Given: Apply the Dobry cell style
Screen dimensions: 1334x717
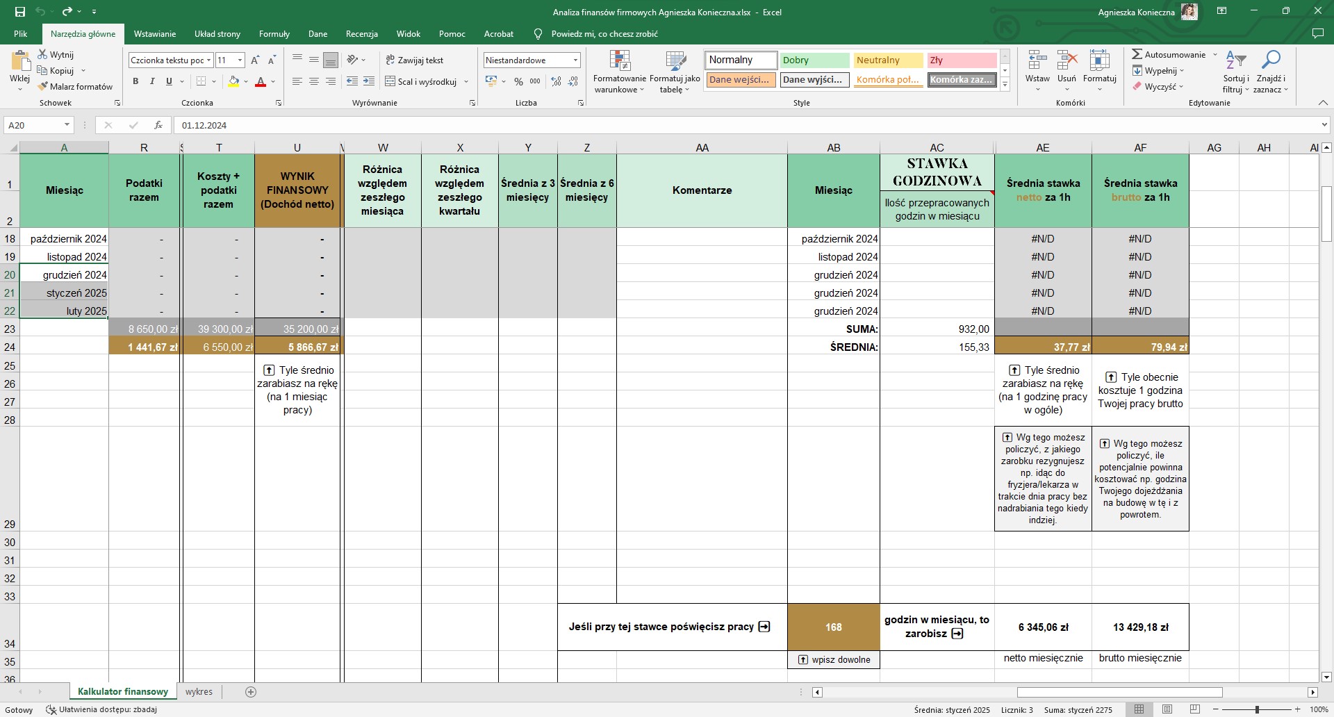Looking at the screenshot, I should (x=814, y=60).
